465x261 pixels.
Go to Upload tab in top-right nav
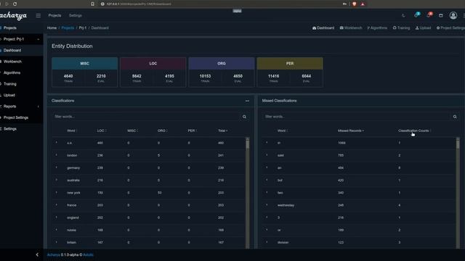tap(423, 28)
